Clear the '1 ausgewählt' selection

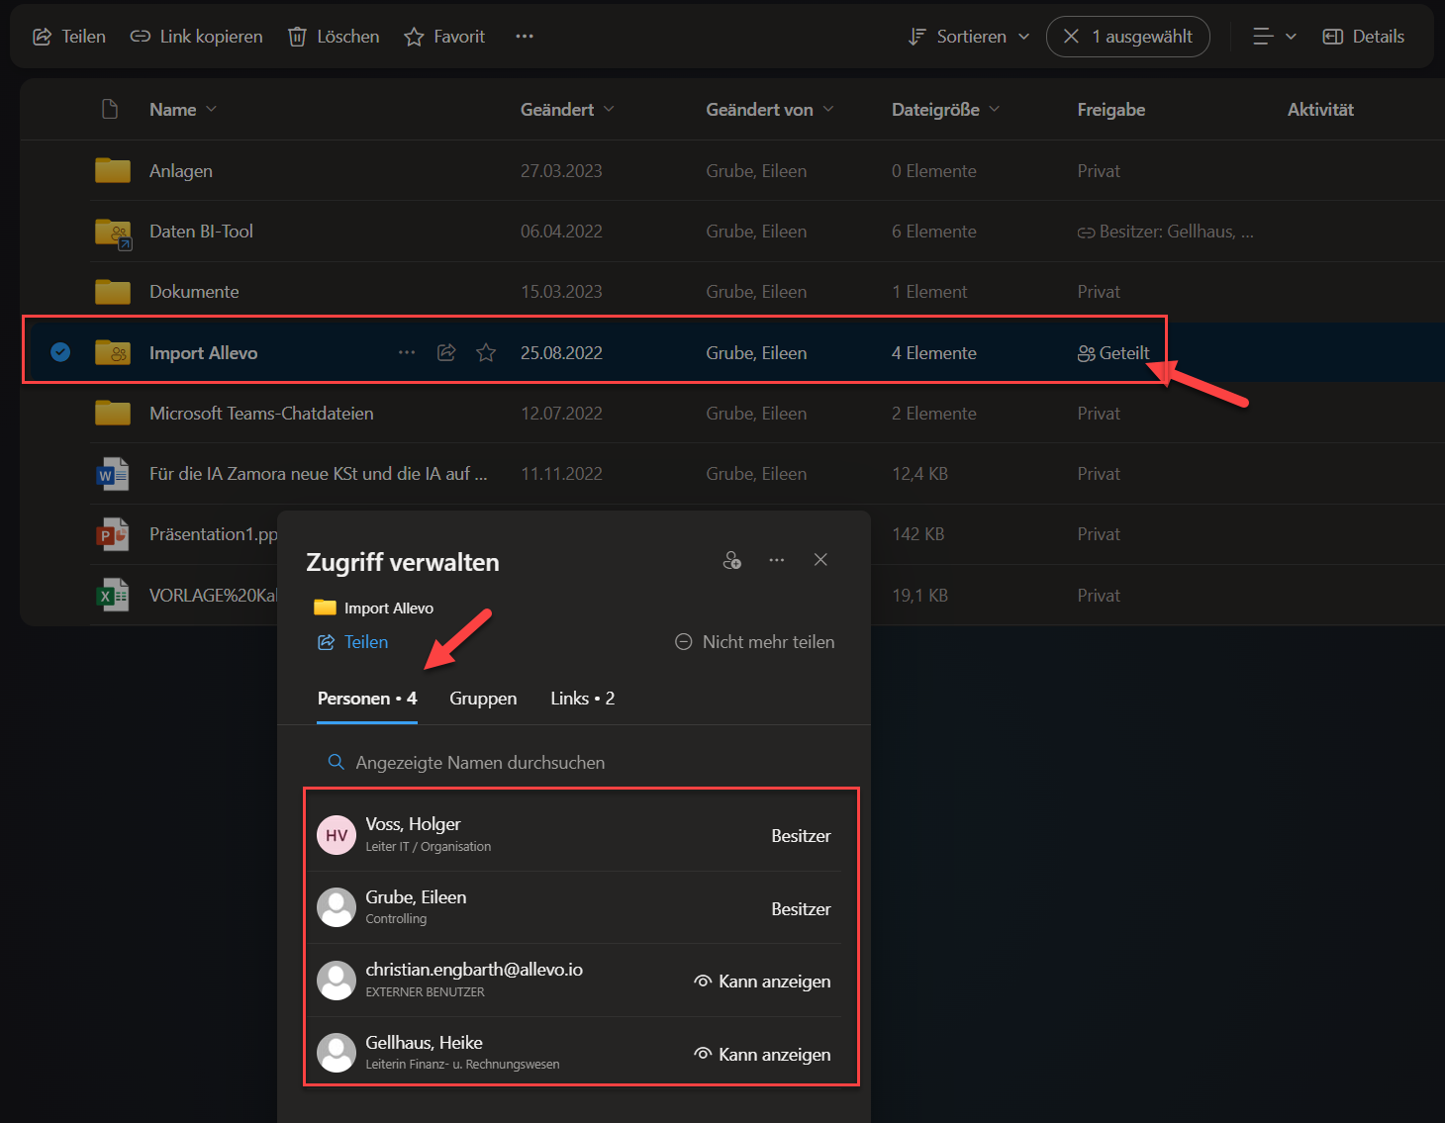(1071, 37)
